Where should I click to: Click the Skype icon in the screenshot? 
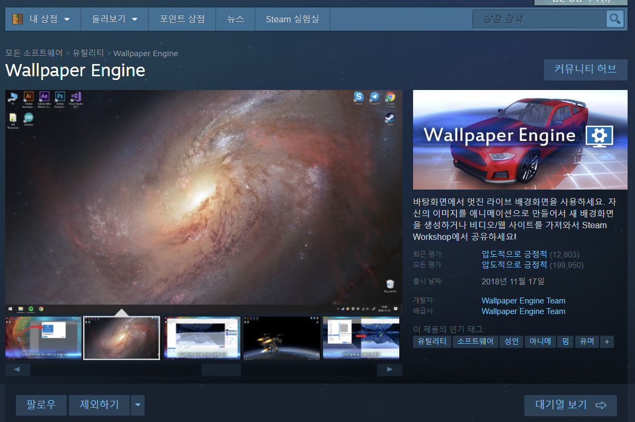[x=359, y=97]
